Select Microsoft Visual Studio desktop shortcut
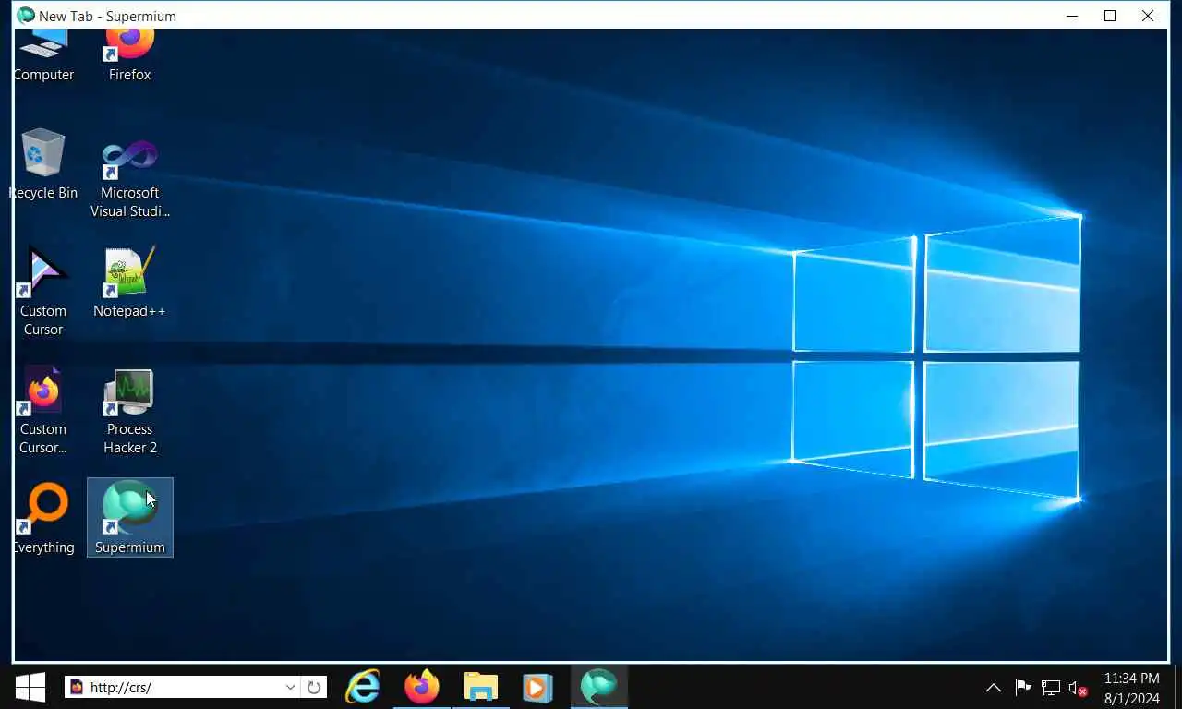The width and height of the screenshot is (1182, 709). tap(129, 179)
